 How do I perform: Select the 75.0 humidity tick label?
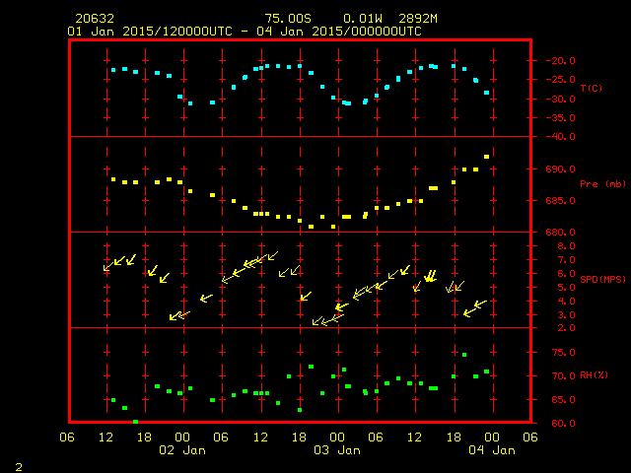click(563, 353)
